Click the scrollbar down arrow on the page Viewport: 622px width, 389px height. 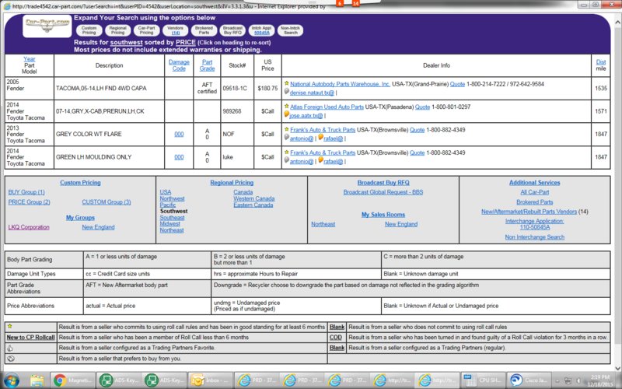[617, 368]
